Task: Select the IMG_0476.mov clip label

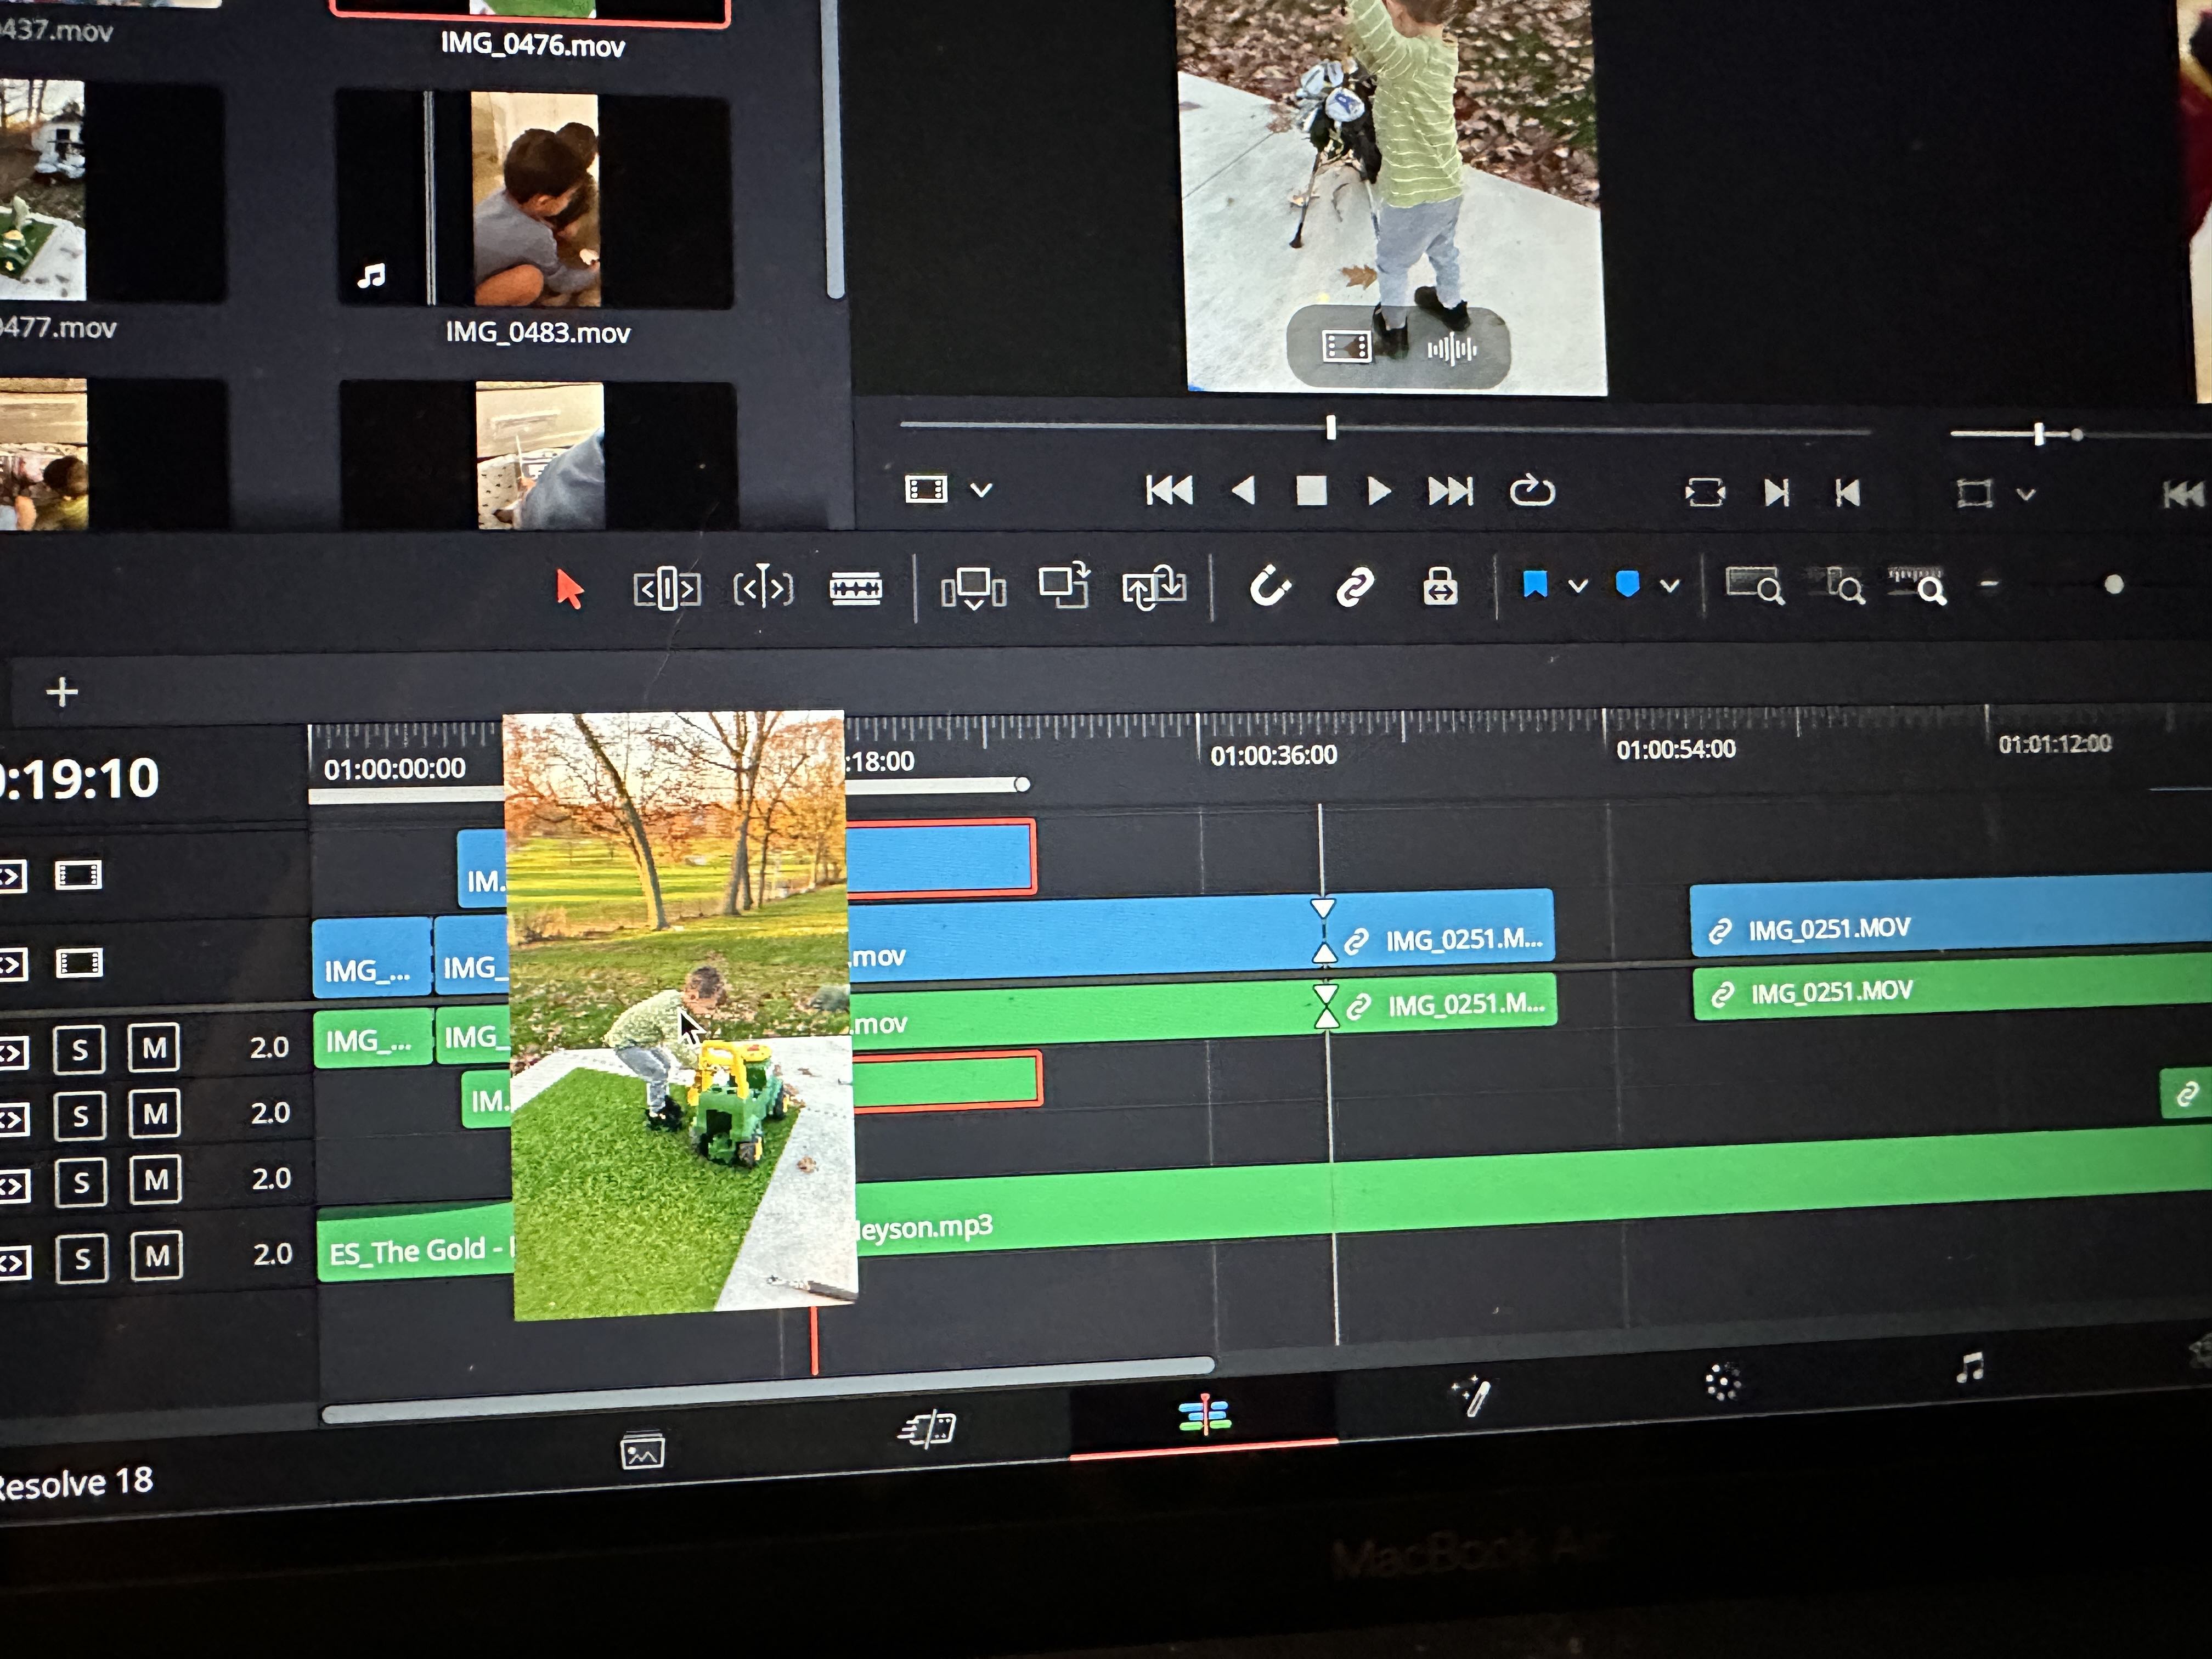Action: tap(533, 45)
